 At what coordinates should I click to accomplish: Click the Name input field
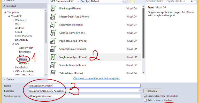[x=85, y=86]
